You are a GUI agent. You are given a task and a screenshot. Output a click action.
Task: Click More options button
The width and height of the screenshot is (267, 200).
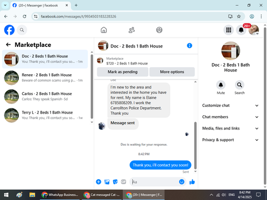[172, 72]
